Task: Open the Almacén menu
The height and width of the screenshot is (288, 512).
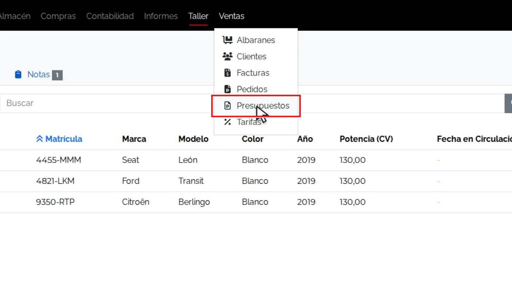Action: (15, 16)
